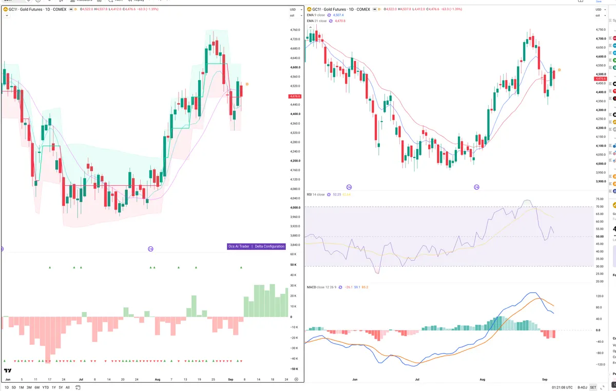Viewport: 616px width, 391px height.
Task: Click right chart GC1! Gold Futures symbol title
Action: tap(341, 9)
